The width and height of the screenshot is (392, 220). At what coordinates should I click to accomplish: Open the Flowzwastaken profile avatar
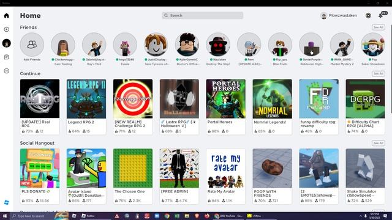pyautogui.click(x=324, y=15)
